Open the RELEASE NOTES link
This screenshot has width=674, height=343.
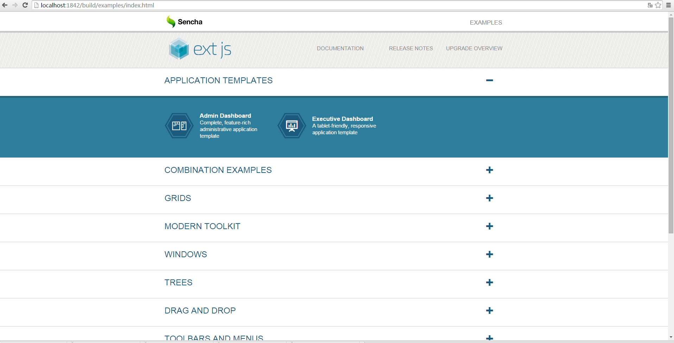click(411, 48)
